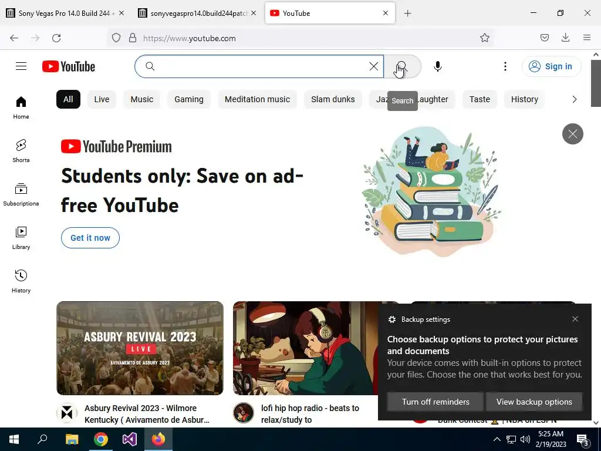601x451 pixels.
Task: Click Turn off reminders button
Action: point(435,402)
